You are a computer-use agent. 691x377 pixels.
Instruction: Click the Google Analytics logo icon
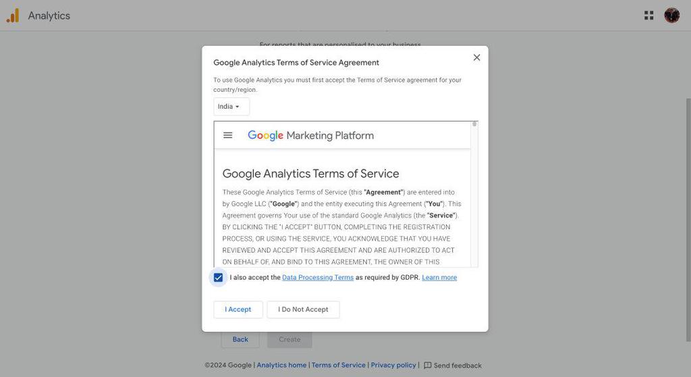pyautogui.click(x=13, y=16)
